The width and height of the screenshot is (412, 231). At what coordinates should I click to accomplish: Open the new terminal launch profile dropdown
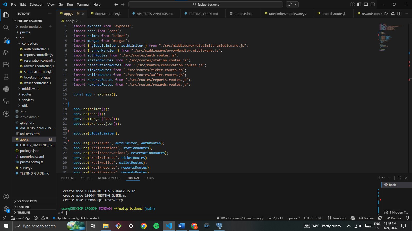coord(383,178)
